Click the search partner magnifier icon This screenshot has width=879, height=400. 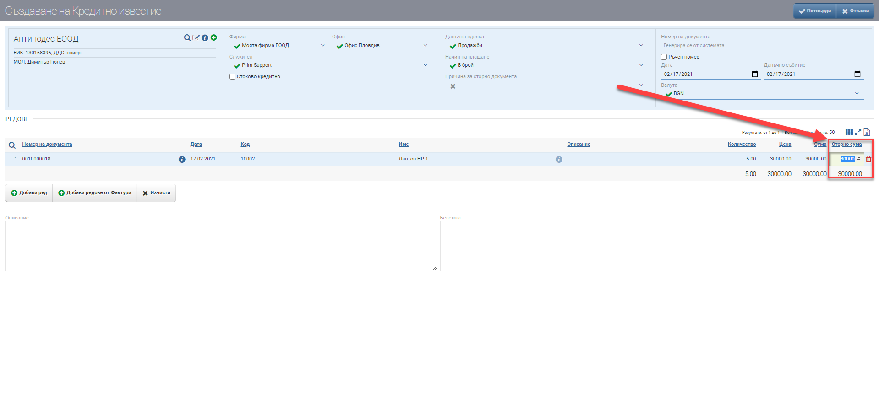coord(187,38)
